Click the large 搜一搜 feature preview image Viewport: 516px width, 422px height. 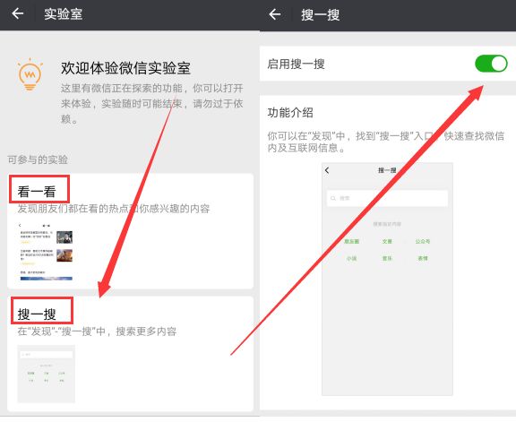click(387, 279)
